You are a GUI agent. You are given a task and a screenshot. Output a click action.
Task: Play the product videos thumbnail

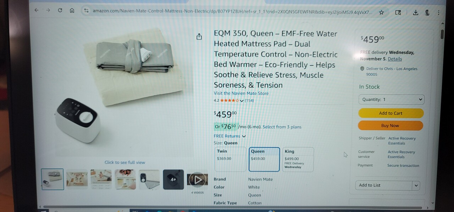198,180
